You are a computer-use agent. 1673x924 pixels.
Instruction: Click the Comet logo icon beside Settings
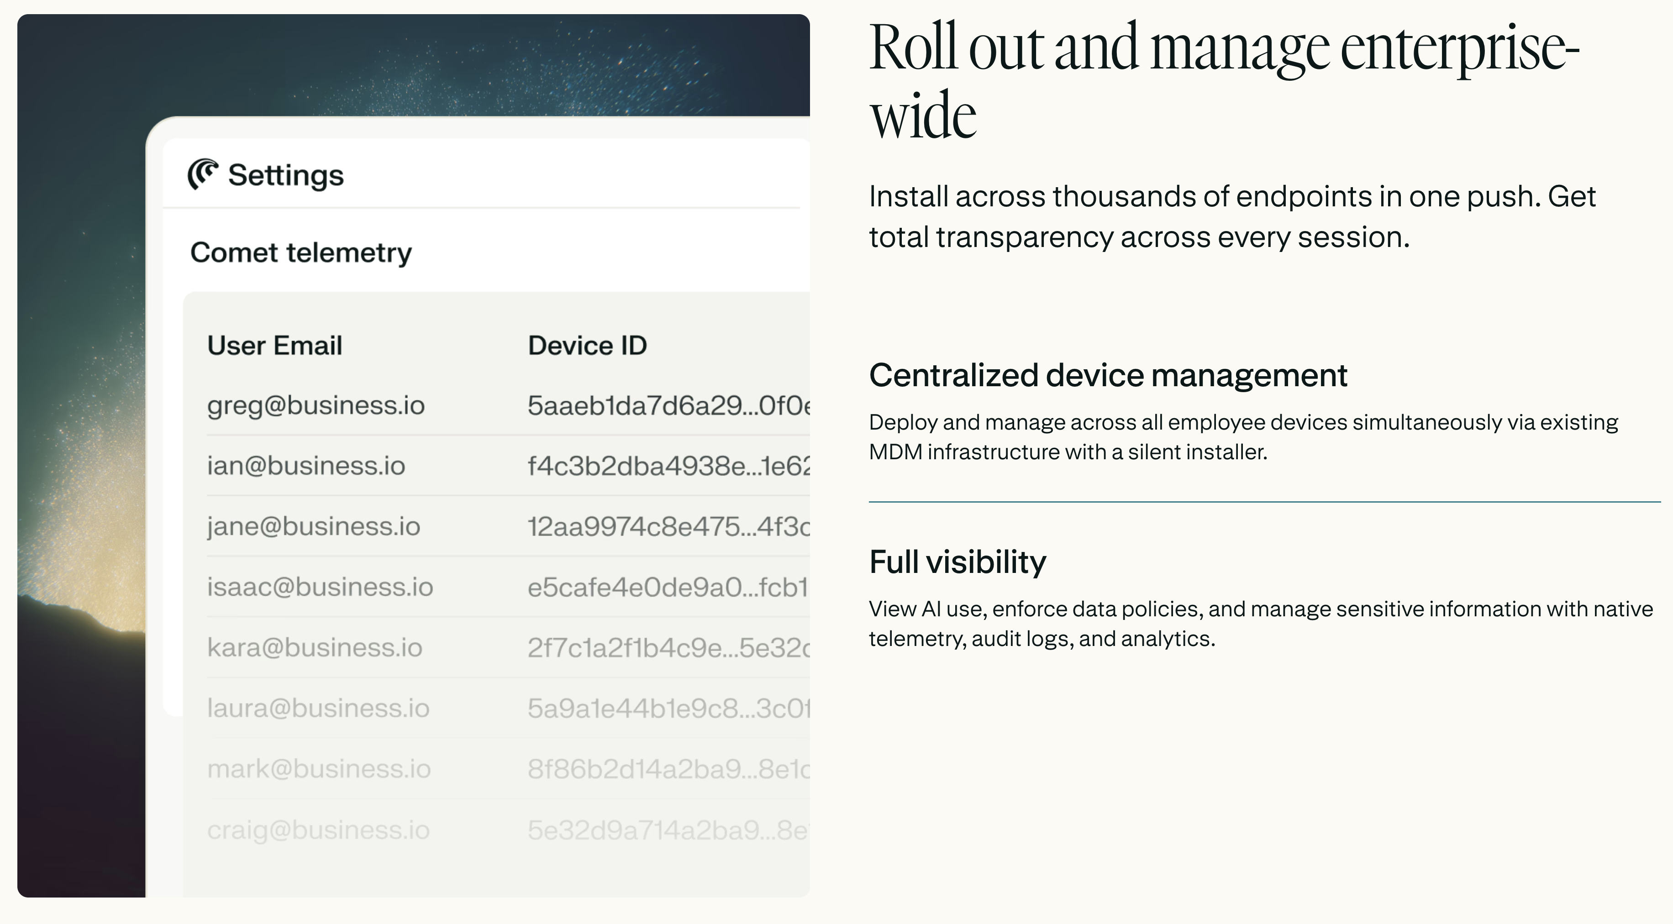coord(202,174)
